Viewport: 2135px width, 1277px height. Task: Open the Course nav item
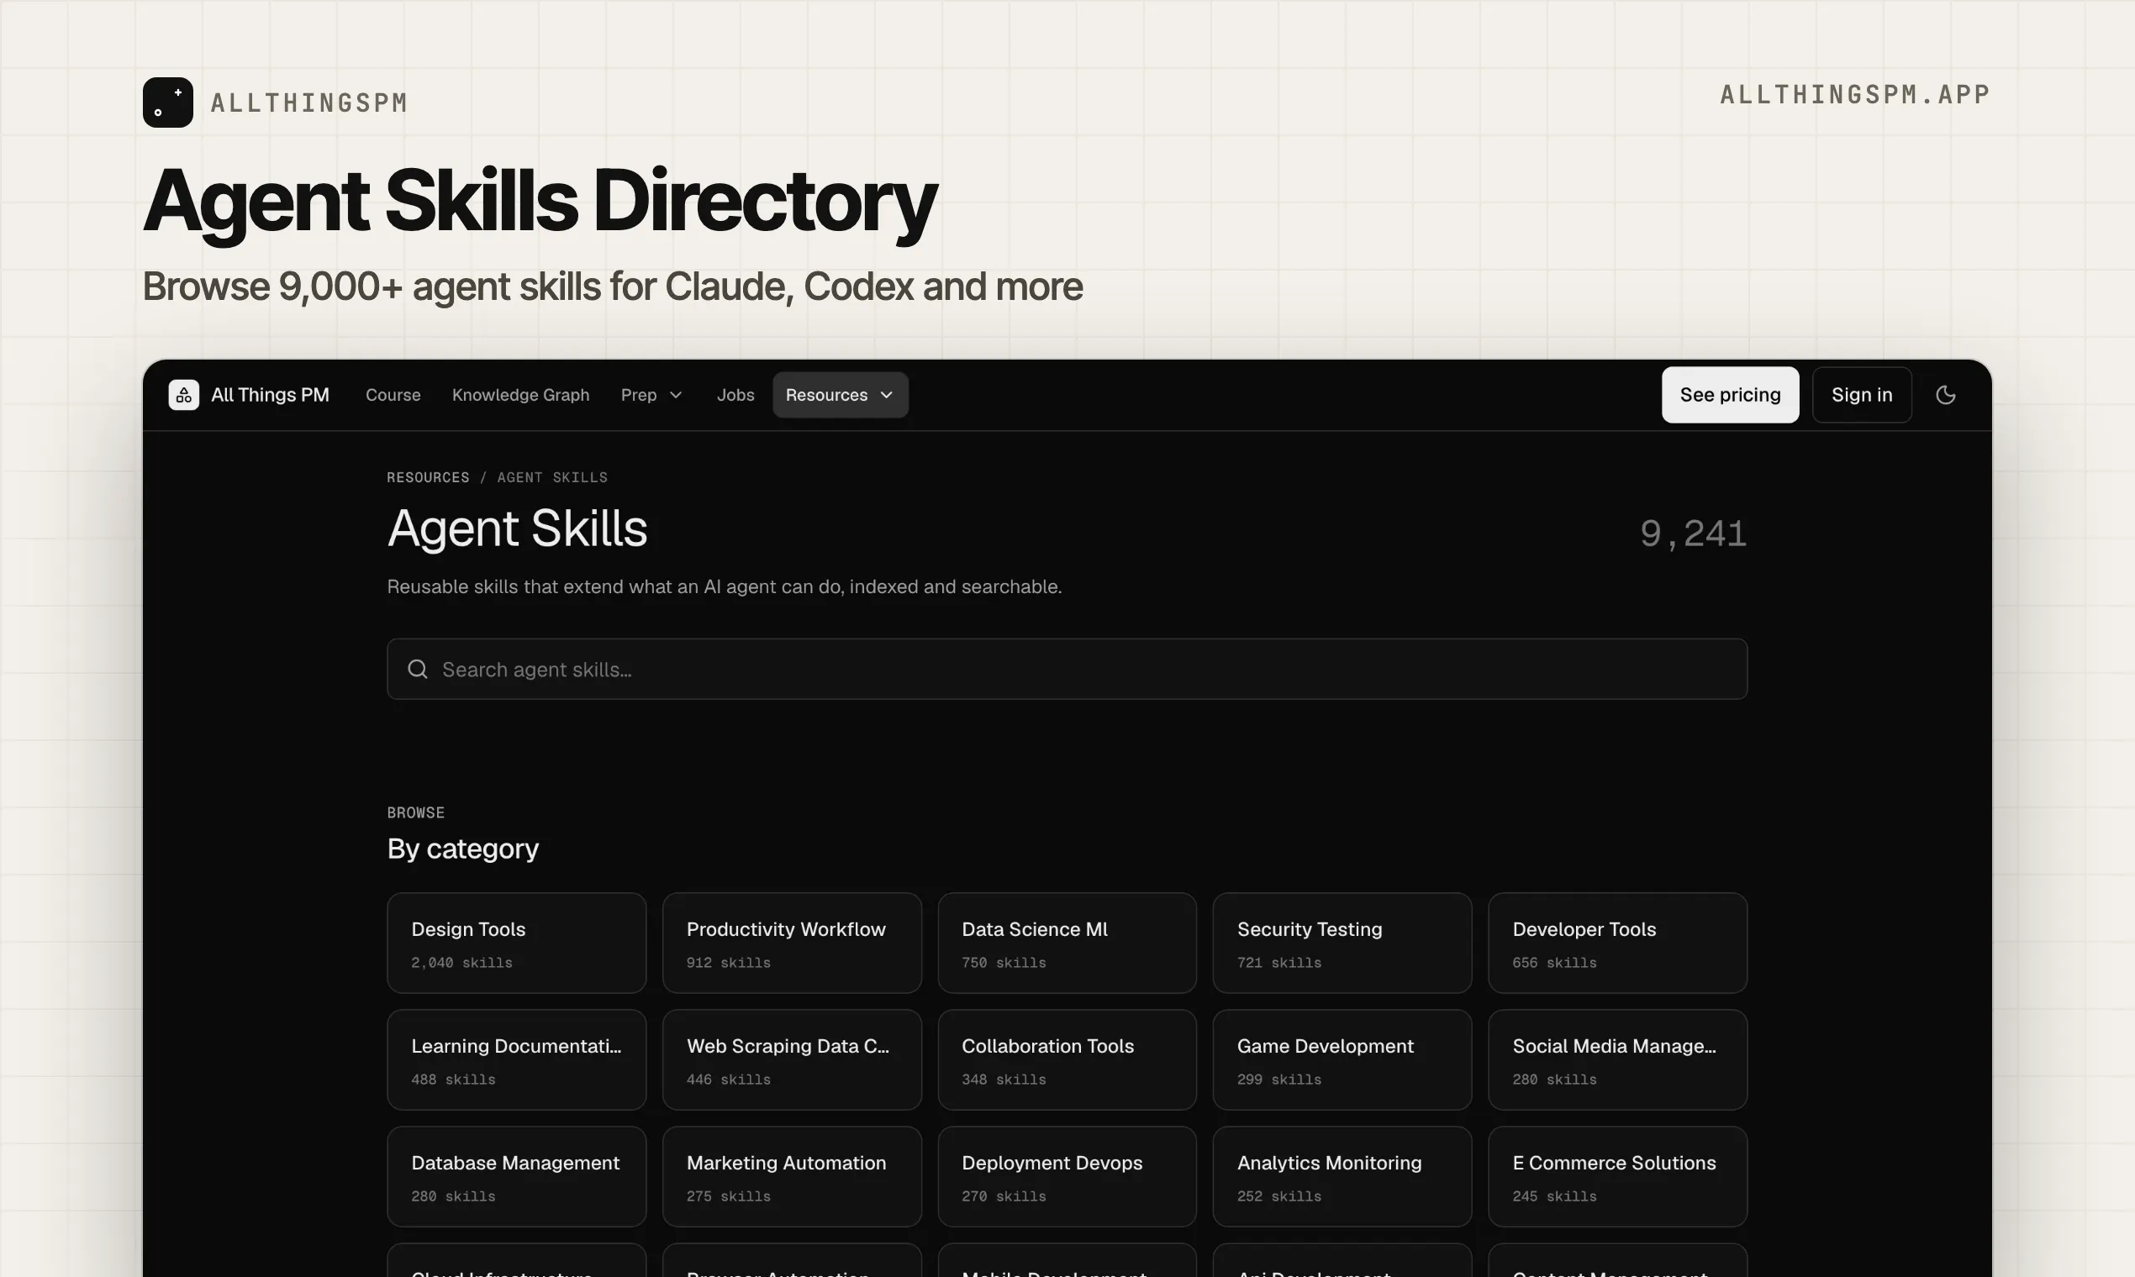(x=393, y=395)
